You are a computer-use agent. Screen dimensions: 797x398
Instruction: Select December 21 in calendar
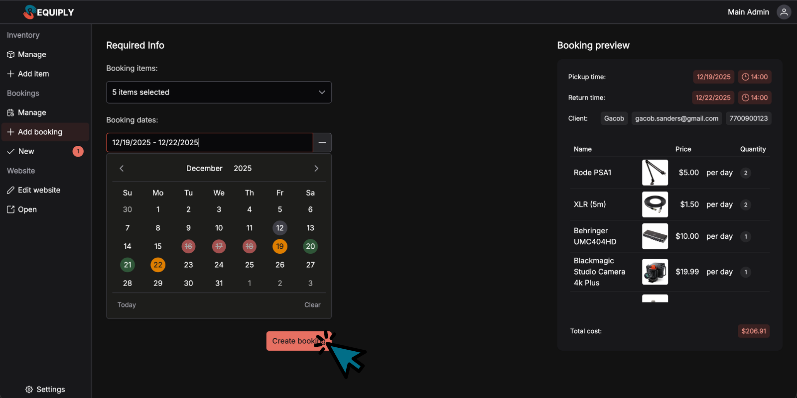click(x=128, y=265)
